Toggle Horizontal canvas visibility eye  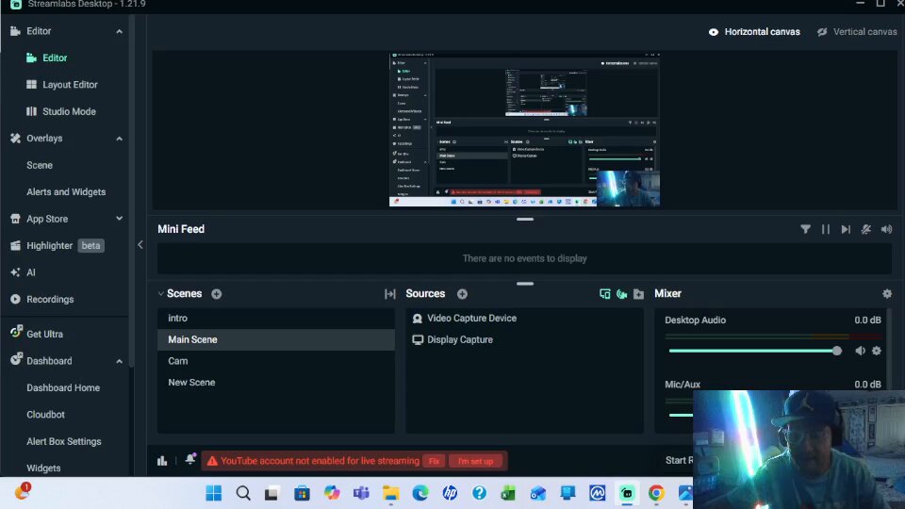coord(714,32)
